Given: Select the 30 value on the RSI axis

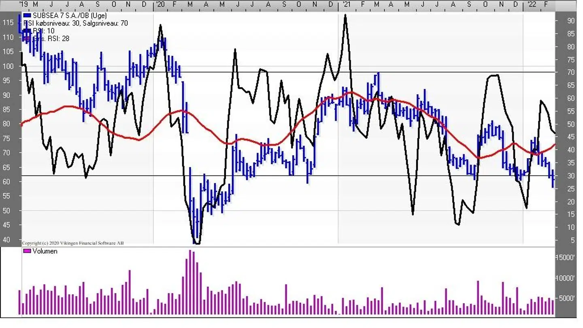Looking at the screenshot, I should coord(571,176).
